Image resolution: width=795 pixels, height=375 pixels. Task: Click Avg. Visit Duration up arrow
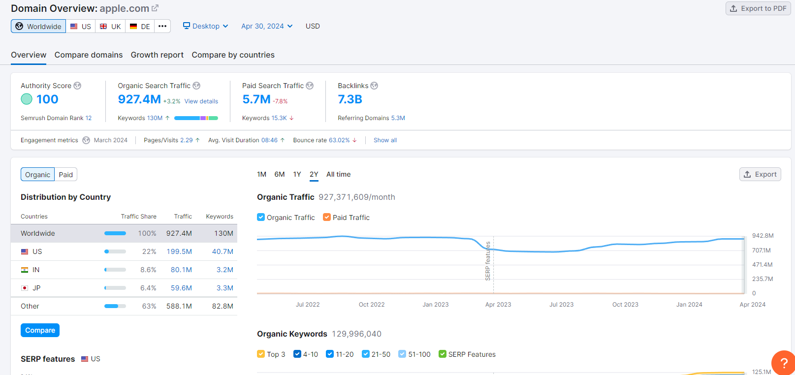283,140
